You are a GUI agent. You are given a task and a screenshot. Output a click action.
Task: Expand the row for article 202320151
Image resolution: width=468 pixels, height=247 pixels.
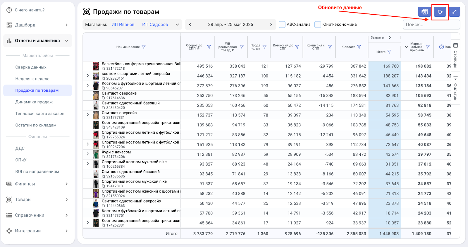click(x=88, y=76)
